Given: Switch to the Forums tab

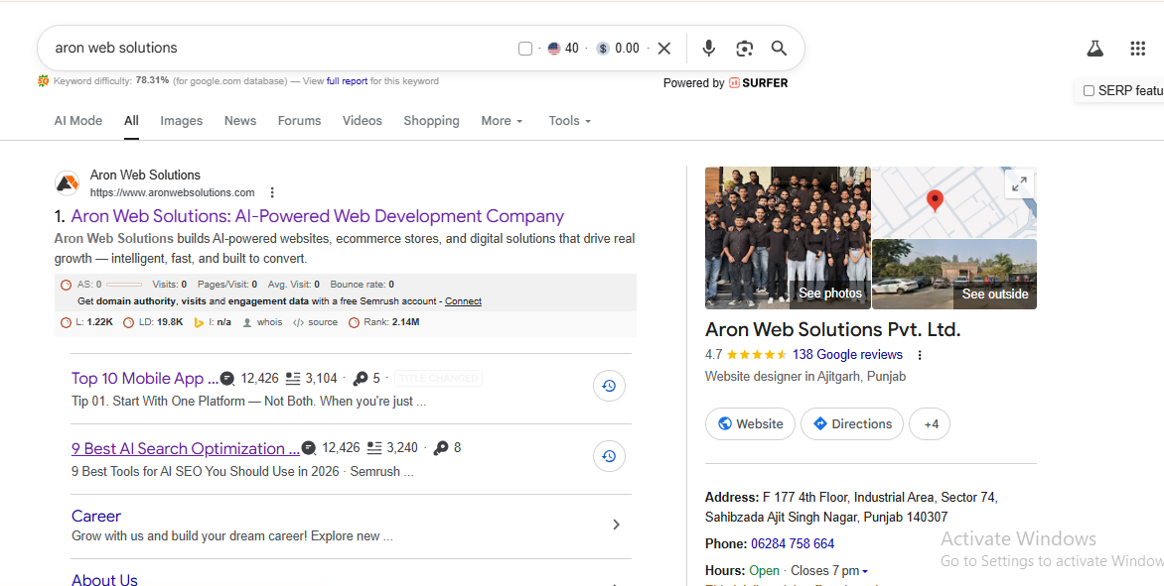Looking at the screenshot, I should click(x=299, y=121).
